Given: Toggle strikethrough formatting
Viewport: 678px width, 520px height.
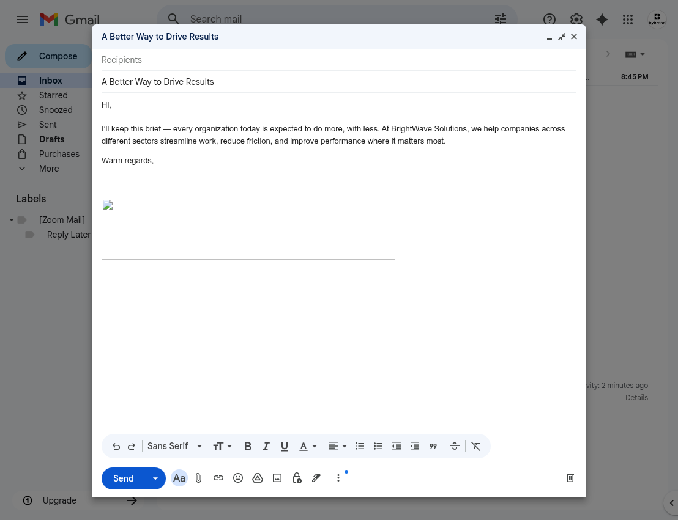Looking at the screenshot, I should (x=454, y=446).
